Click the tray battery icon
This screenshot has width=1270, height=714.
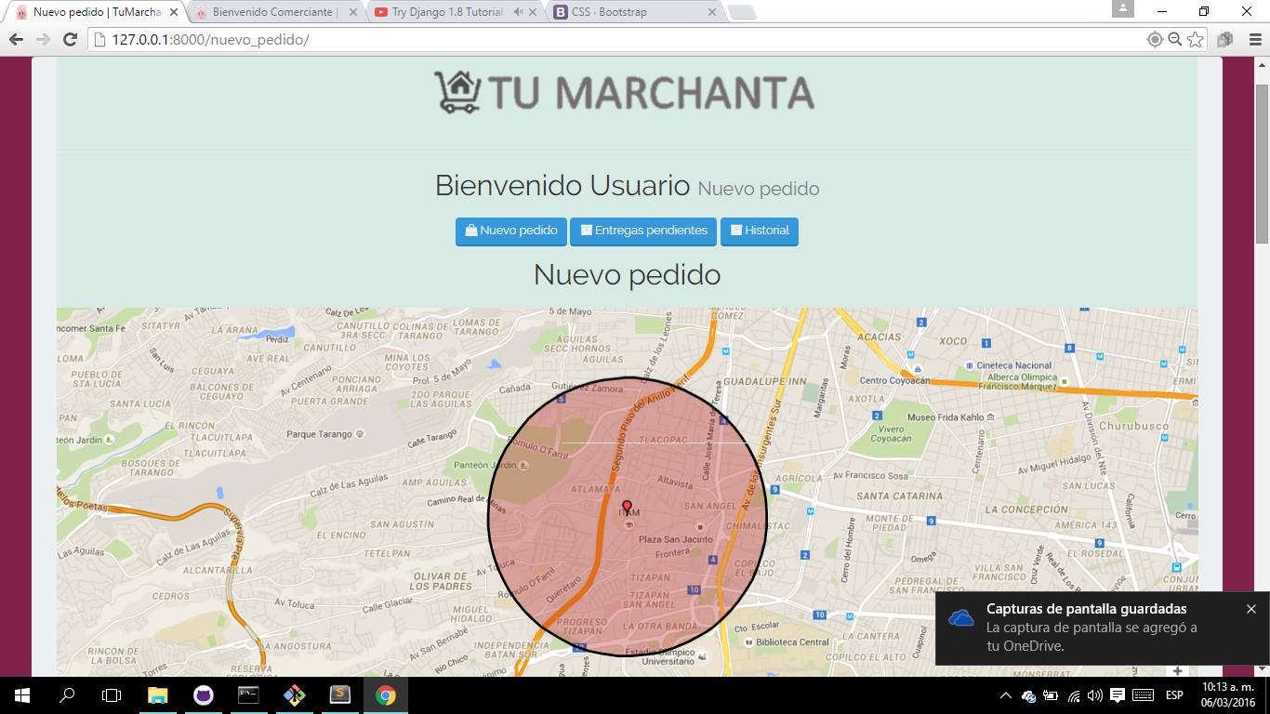coord(1051,695)
